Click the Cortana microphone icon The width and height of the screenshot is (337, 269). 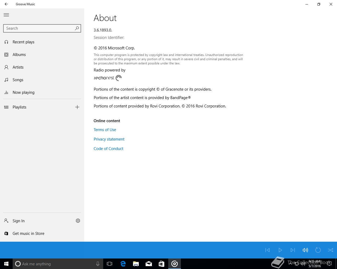point(98,264)
